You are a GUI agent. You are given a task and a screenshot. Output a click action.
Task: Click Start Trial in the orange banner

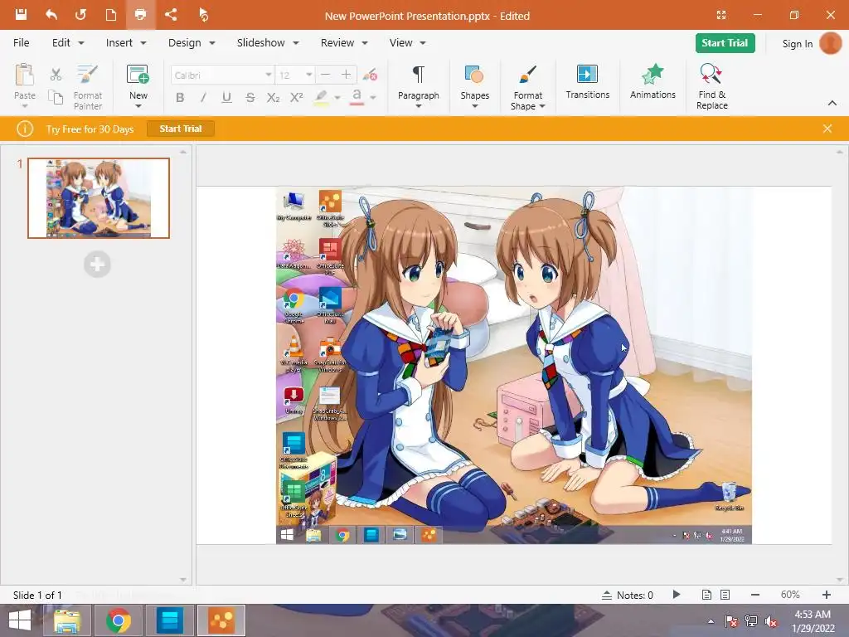tap(181, 129)
